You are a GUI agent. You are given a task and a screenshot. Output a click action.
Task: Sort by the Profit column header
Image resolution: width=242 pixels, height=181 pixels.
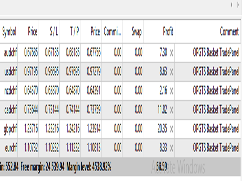pos(159,32)
